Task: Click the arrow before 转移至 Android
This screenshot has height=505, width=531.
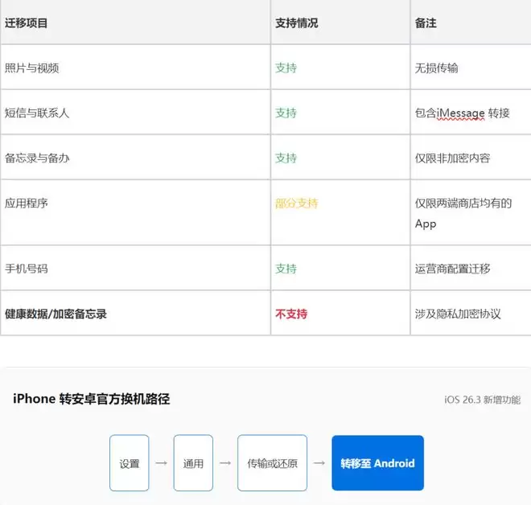Action: 319,463
